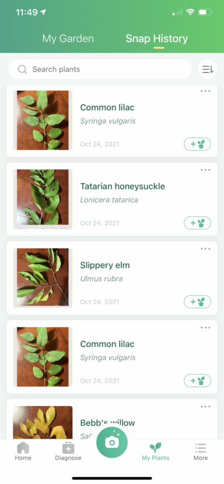Open the Diagnose medical kit icon
This screenshot has width=224, height=484.
(x=68, y=448)
